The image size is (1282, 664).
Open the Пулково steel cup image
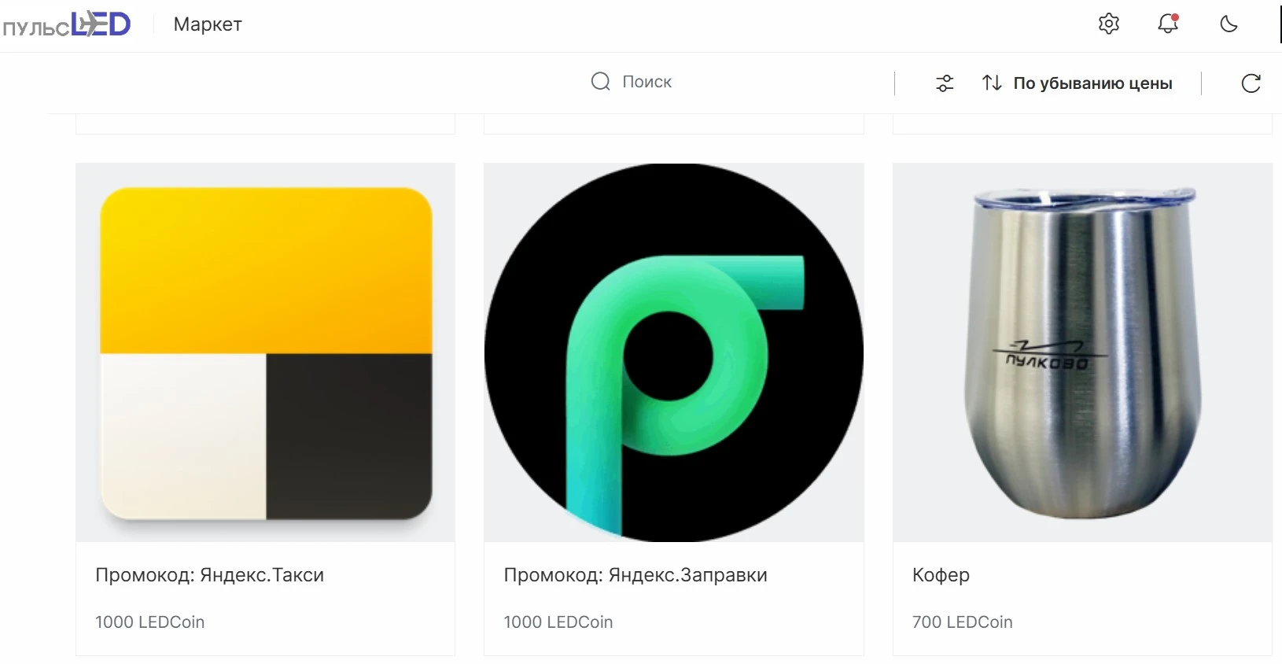point(1082,352)
